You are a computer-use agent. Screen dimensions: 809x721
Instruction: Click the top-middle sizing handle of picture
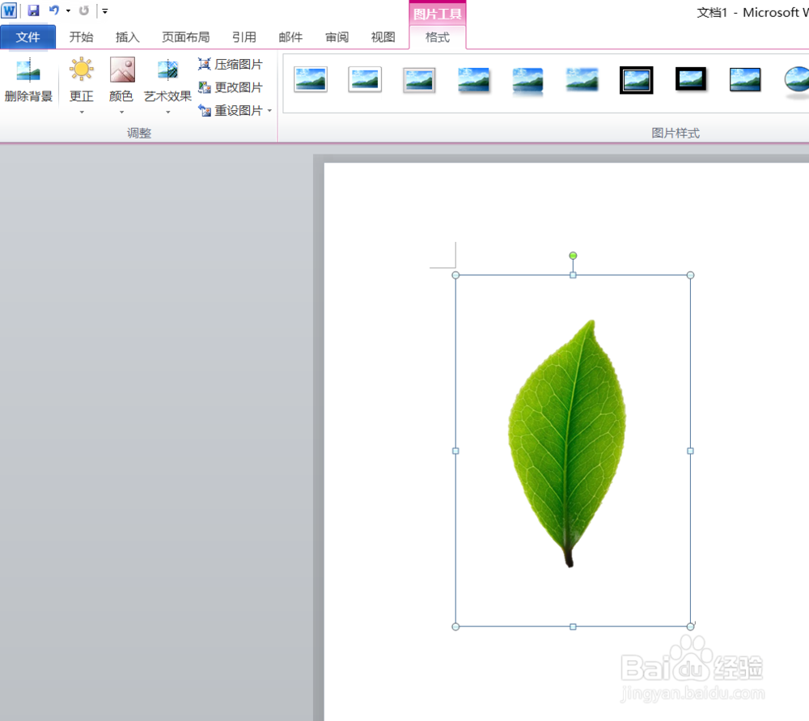[573, 275]
